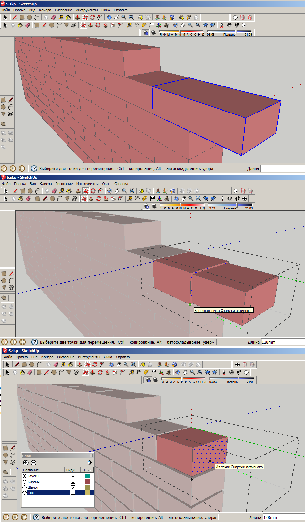Set Шамот as active layer via radio button
The image size is (305, 524).
pyautogui.click(x=25, y=487)
